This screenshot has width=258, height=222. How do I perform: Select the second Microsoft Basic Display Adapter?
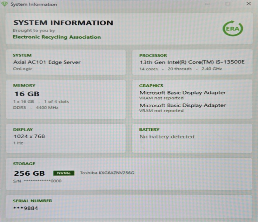point(183,105)
